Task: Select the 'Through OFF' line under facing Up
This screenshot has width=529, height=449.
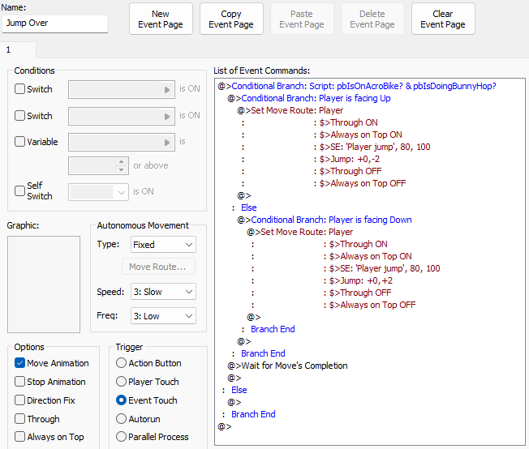Action: pyautogui.click(x=351, y=171)
